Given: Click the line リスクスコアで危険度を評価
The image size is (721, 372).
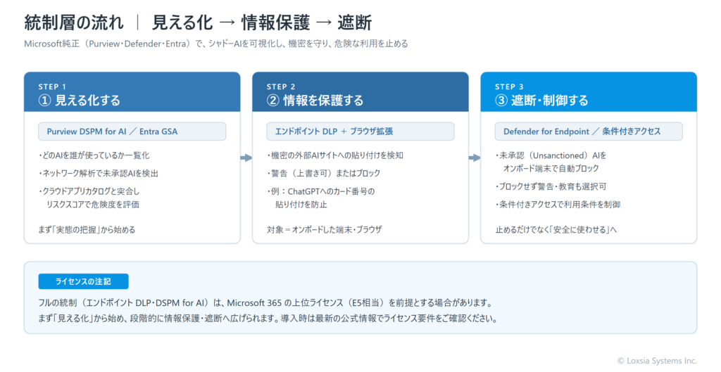Looking at the screenshot, I should (x=92, y=205).
